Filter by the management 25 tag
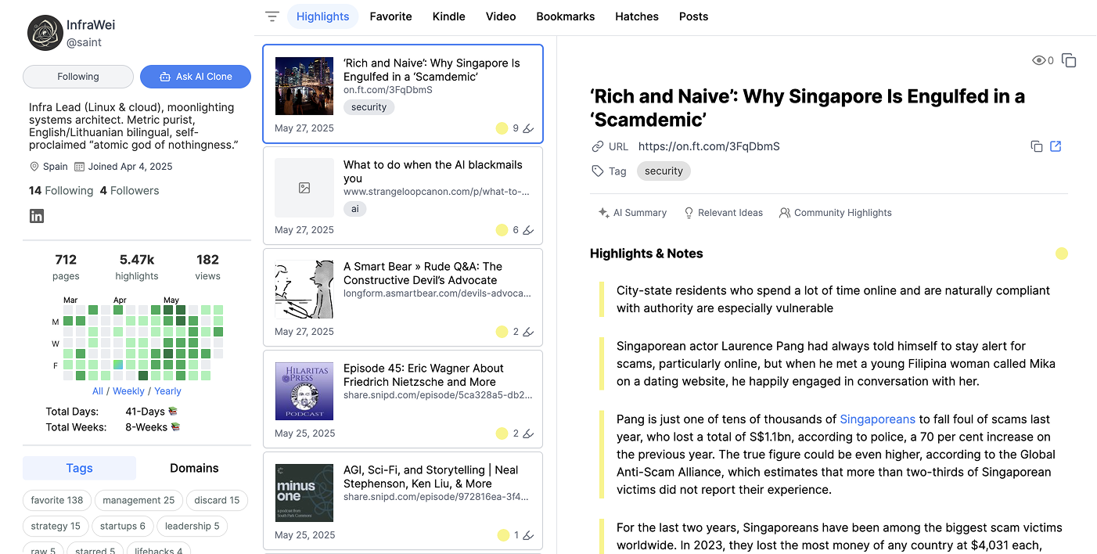Viewport: 1097px width, 554px height. [x=138, y=501]
